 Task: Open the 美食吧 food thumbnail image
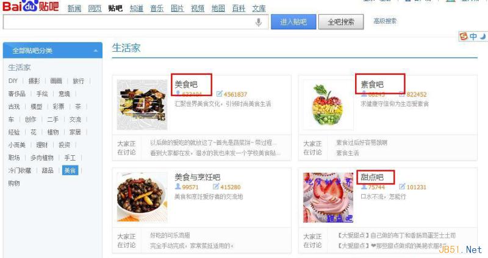pos(142,105)
